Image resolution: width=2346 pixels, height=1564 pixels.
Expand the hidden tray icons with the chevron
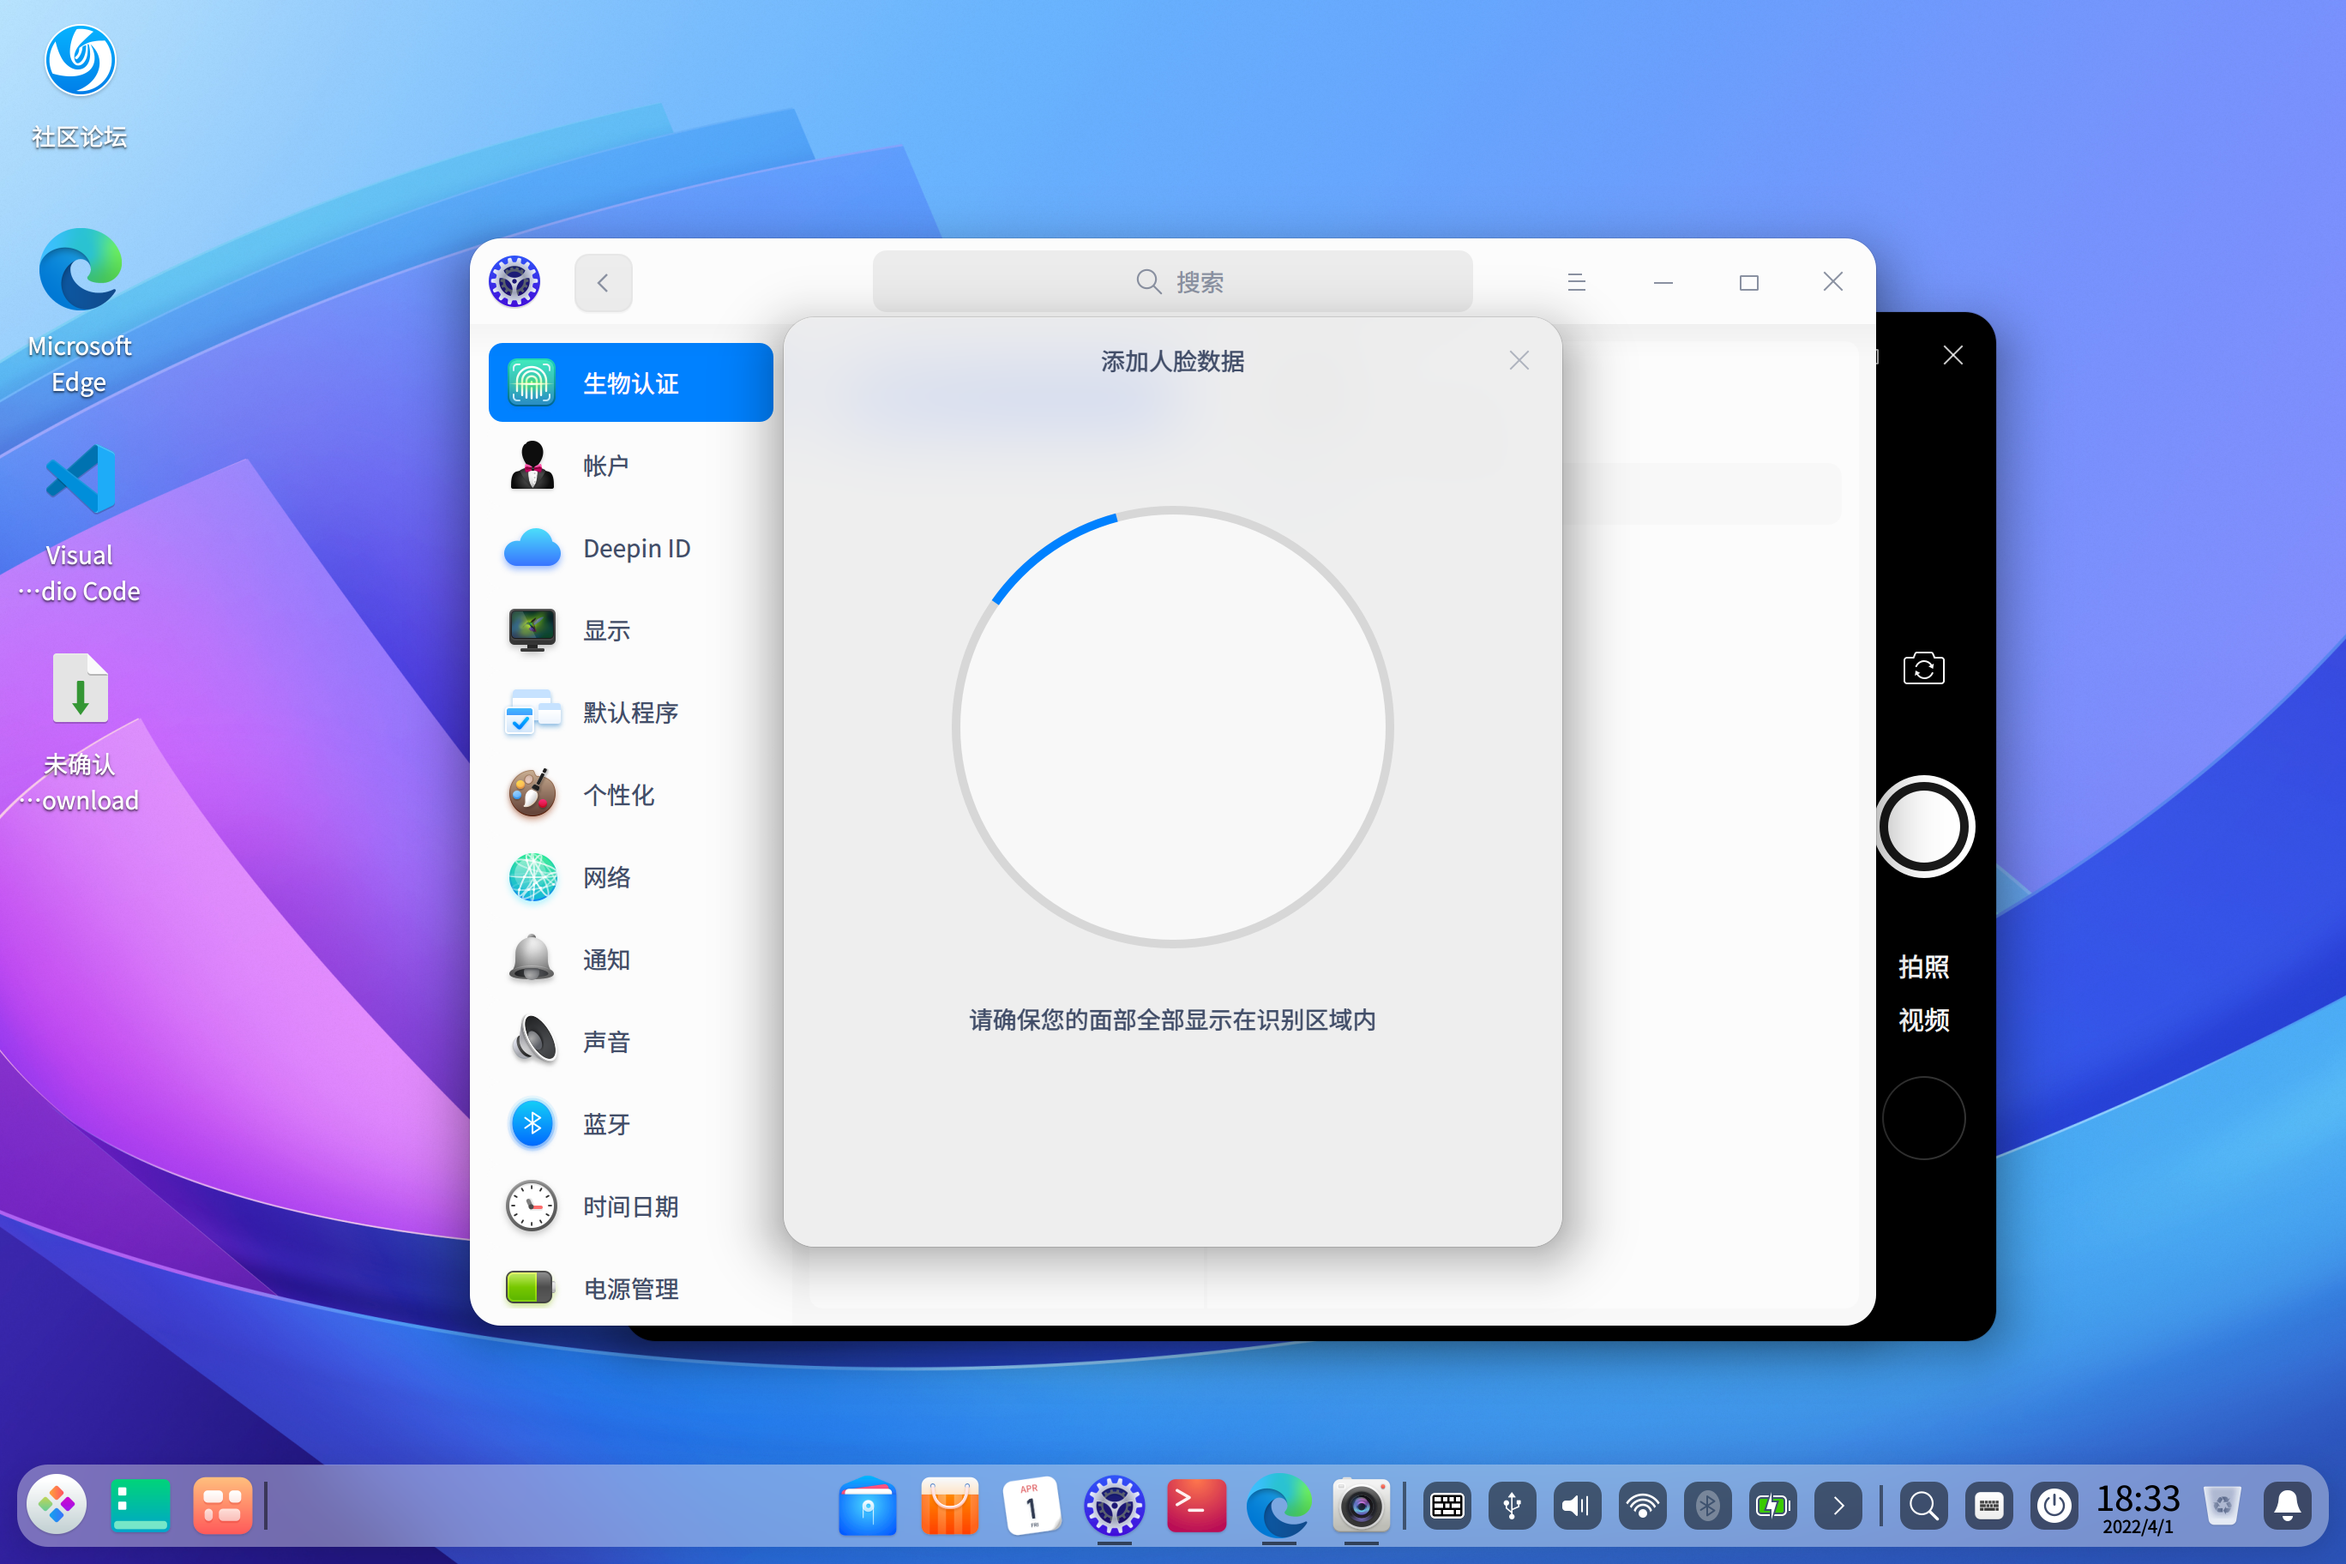click(1838, 1507)
